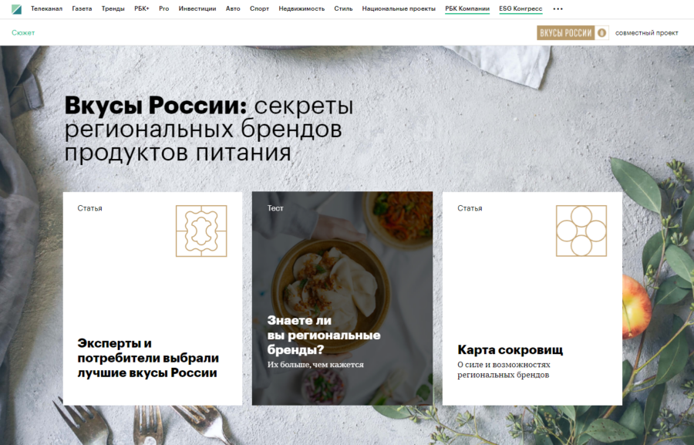Screen dimensions: 694x445
Task: Select Pro in top navigation
Action: (163, 9)
